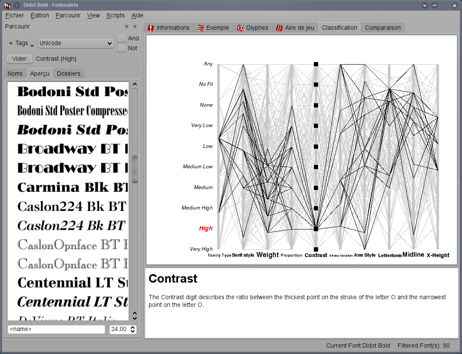Viewport: 462px width, 354px height.
Task: Click the double-arrow at font list bottom
Action: click(x=135, y=316)
